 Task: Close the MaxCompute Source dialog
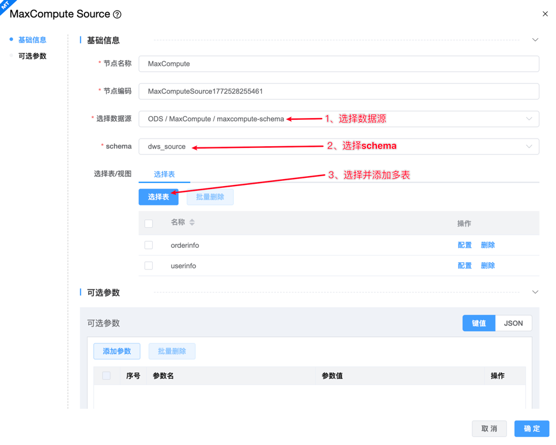pos(545,14)
